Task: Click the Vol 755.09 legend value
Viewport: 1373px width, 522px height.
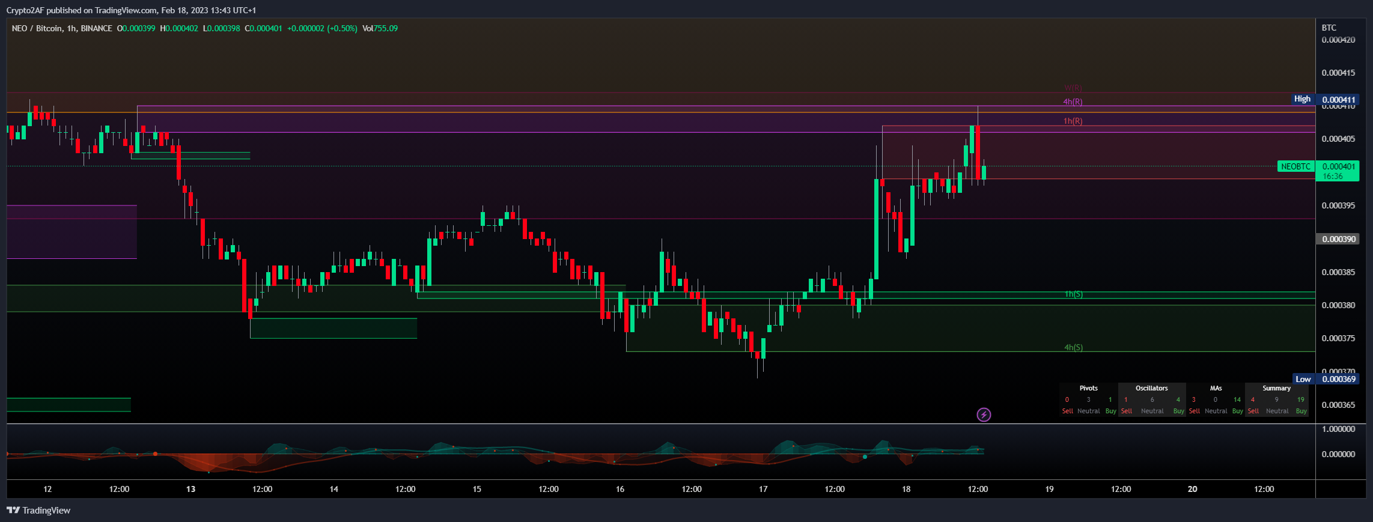Action: point(380,28)
